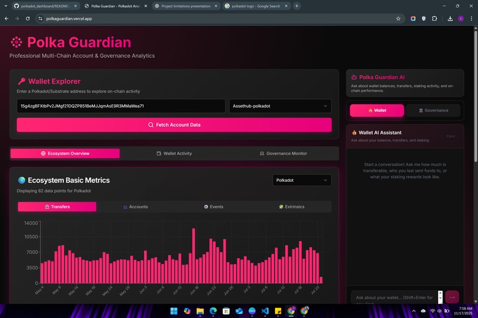Expand the Polkadot chain dropdown in metrics
Viewport: 478px width, 318px height.
[302, 180]
